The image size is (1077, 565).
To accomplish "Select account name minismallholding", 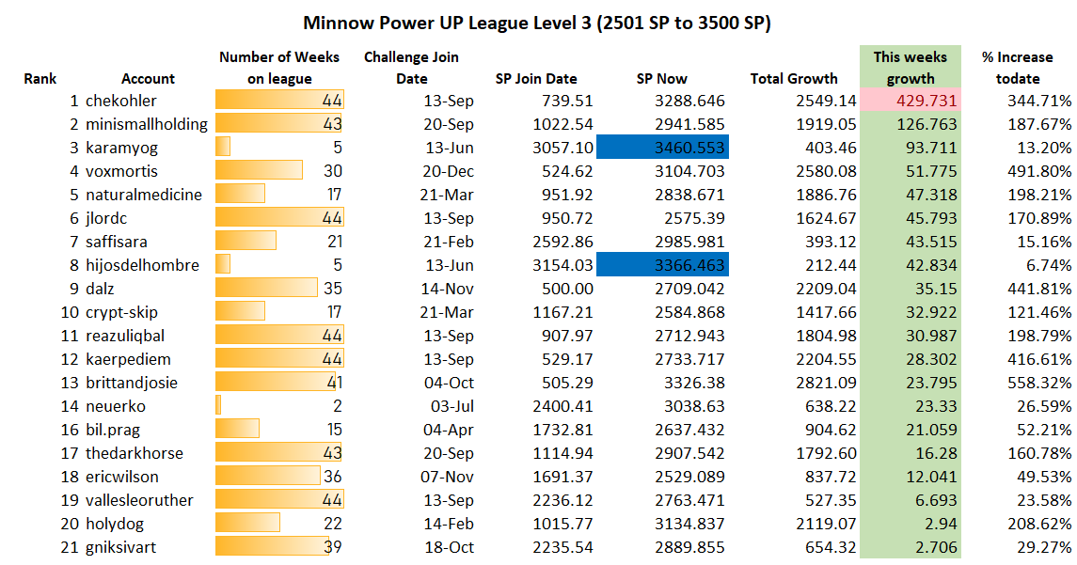I will coord(147,124).
